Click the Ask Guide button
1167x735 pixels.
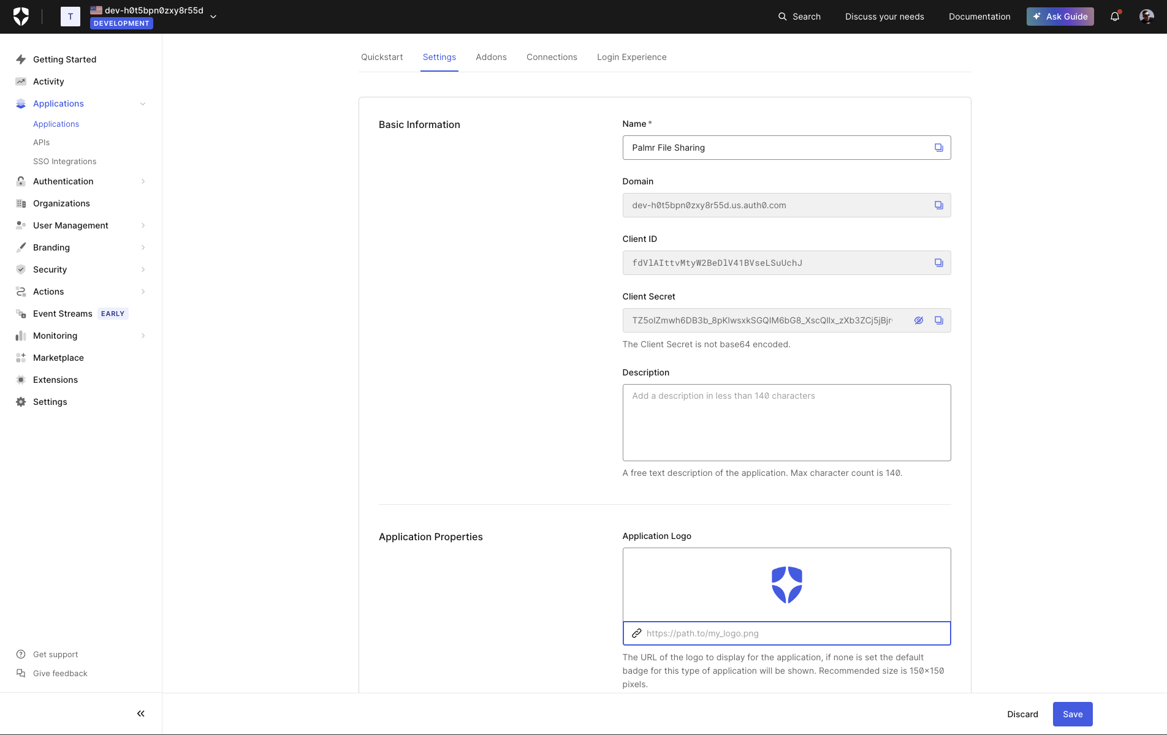1060,17
